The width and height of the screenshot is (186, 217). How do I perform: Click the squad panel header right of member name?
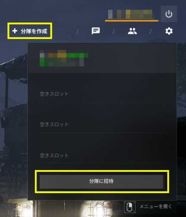[x=130, y=58]
